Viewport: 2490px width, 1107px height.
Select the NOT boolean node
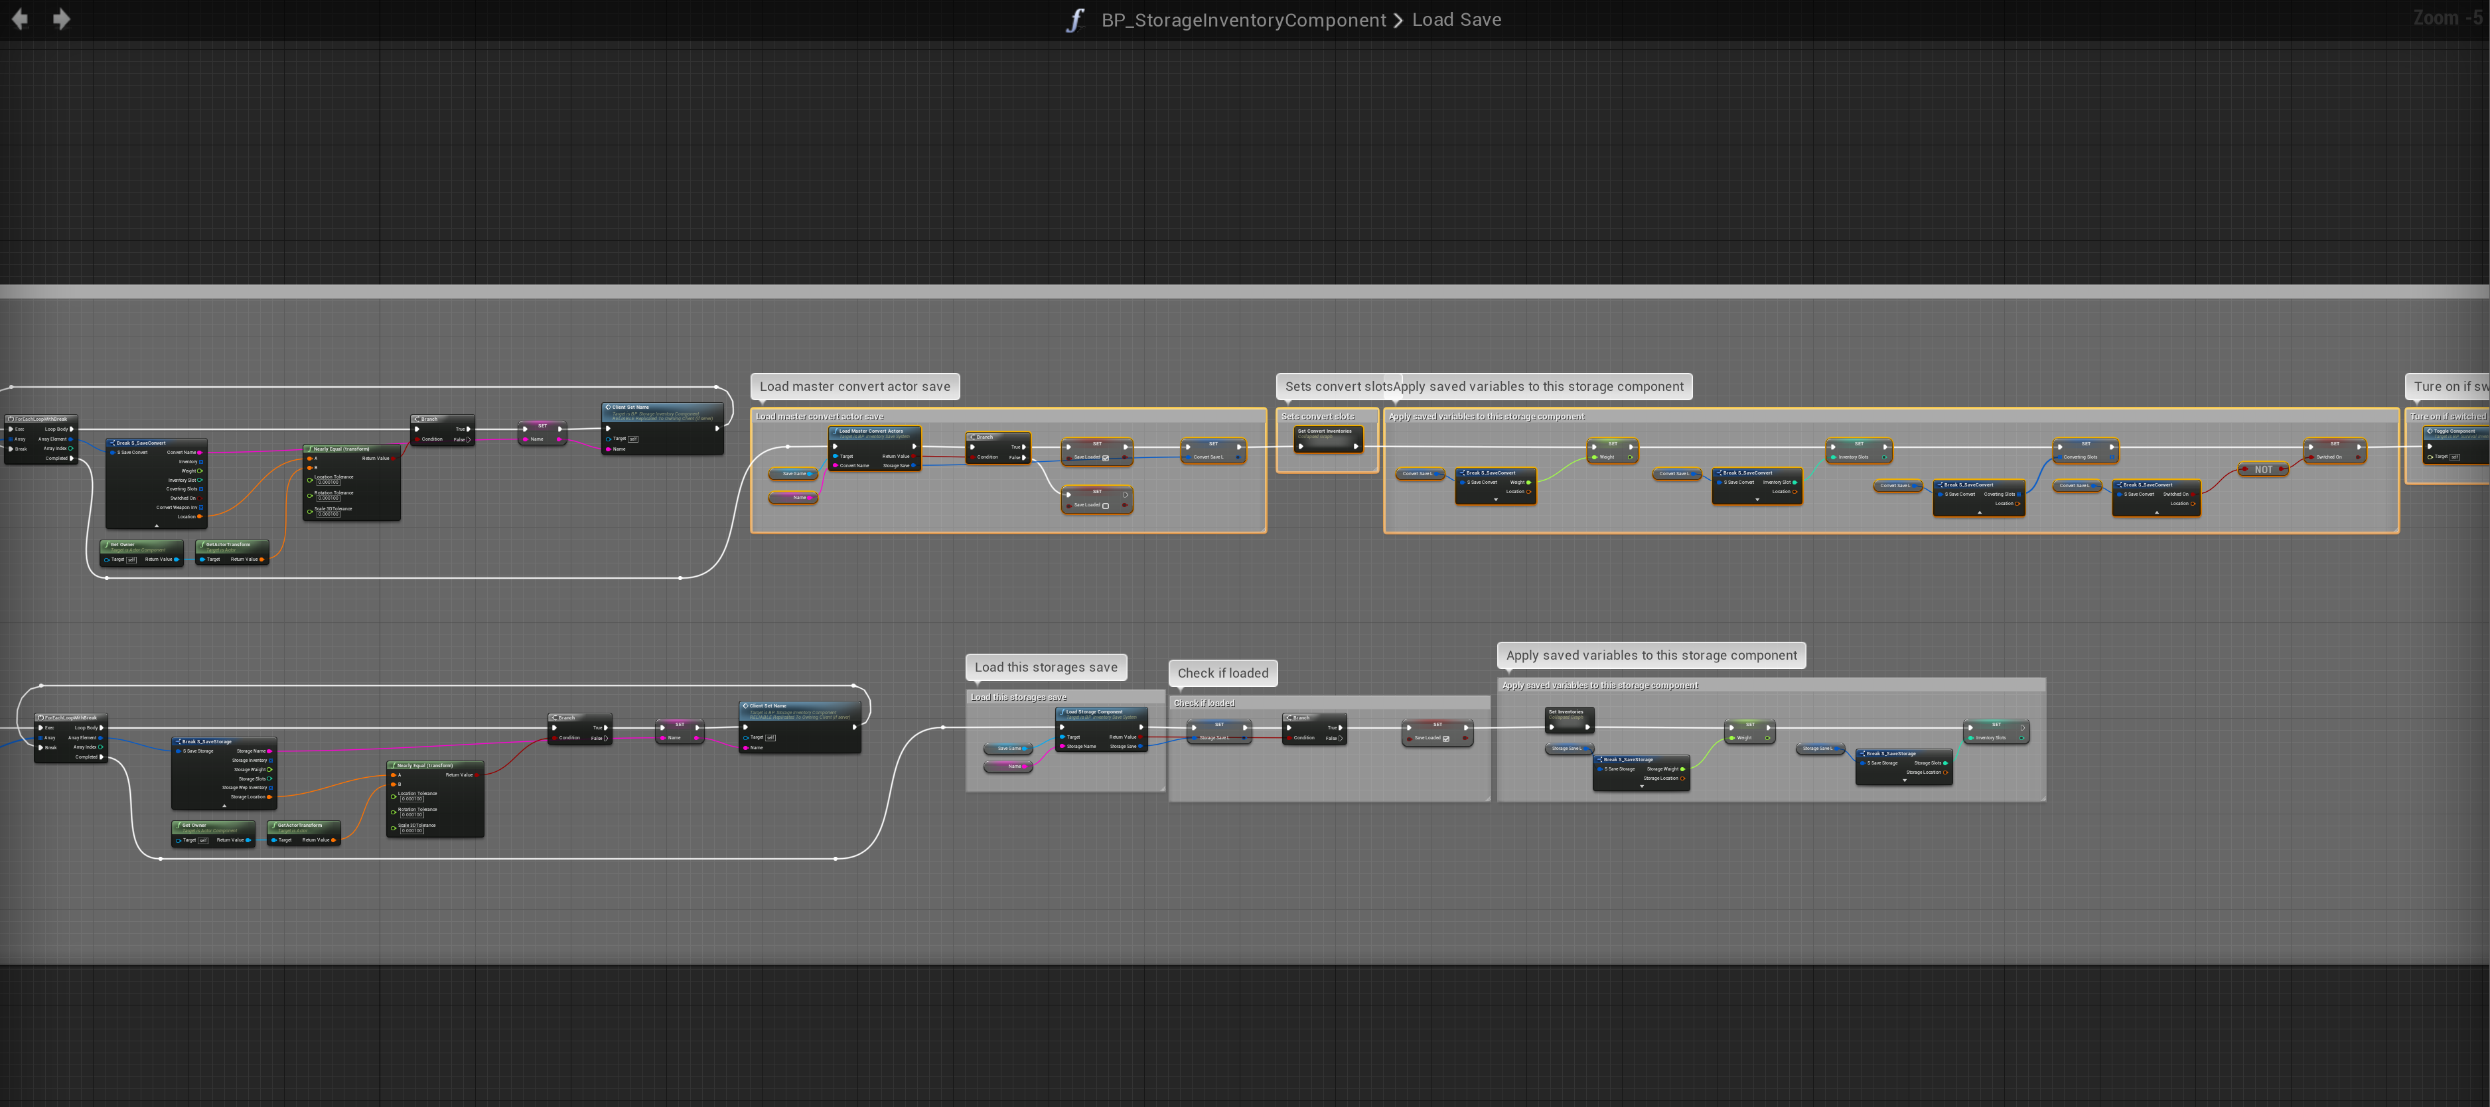pos(2263,470)
